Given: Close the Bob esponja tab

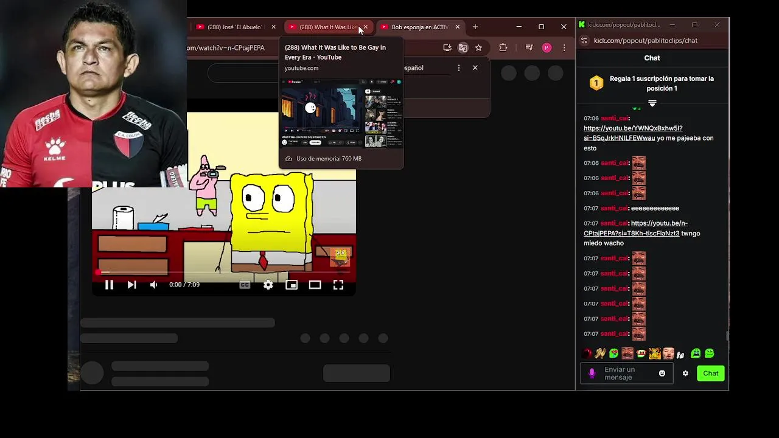Looking at the screenshot, I should (x=458, y=27).
